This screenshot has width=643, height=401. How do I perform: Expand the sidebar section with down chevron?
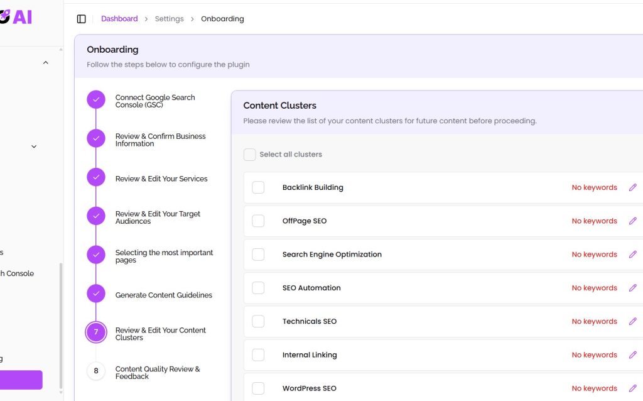click(34, 146)
